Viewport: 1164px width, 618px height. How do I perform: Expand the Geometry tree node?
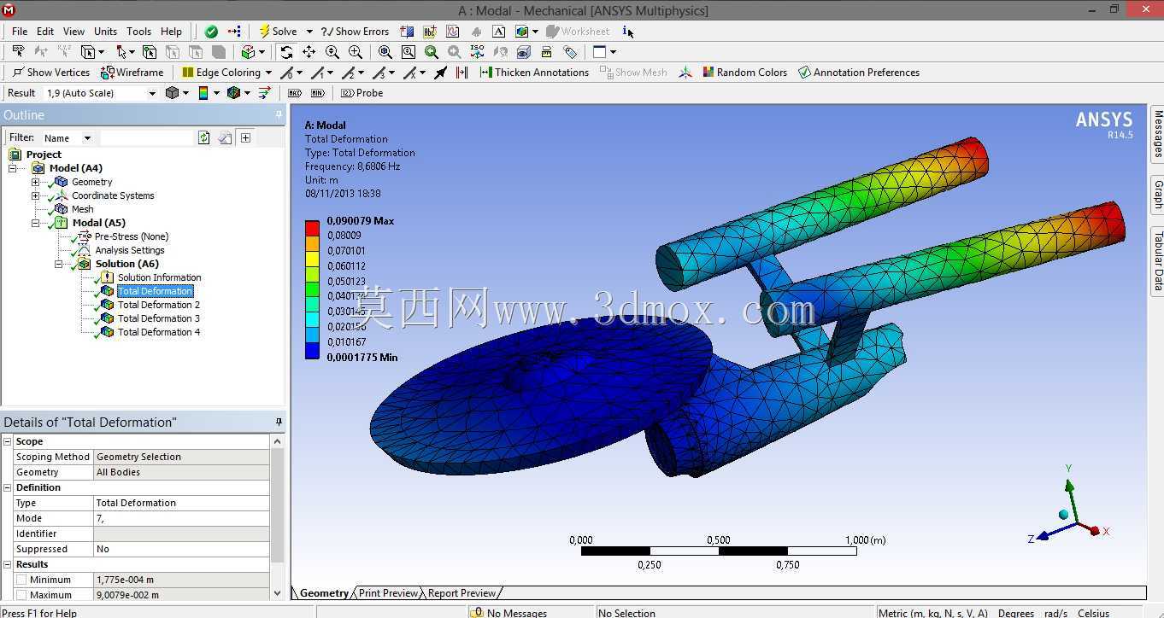tap(35, 182)
